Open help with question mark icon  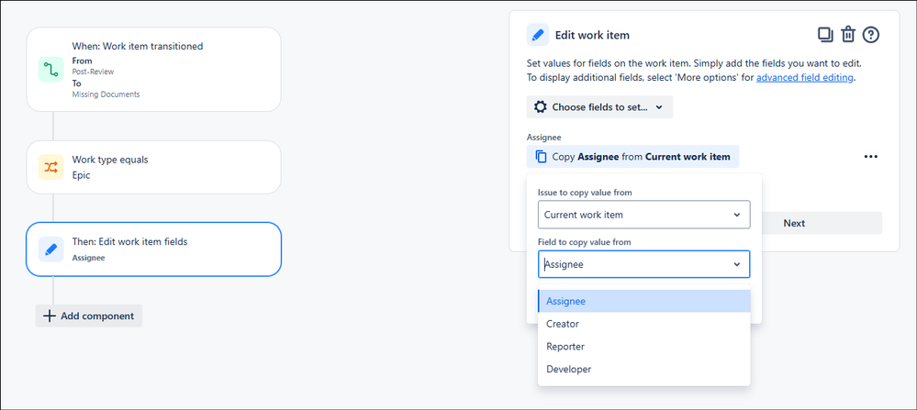click(871, 35)
